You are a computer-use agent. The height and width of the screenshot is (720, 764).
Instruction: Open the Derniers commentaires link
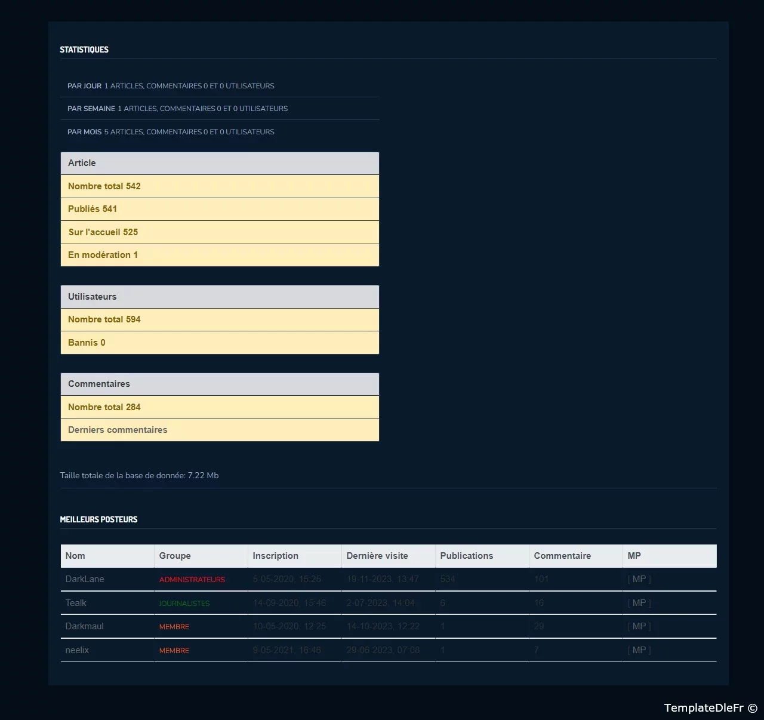[x=118, y=430]
